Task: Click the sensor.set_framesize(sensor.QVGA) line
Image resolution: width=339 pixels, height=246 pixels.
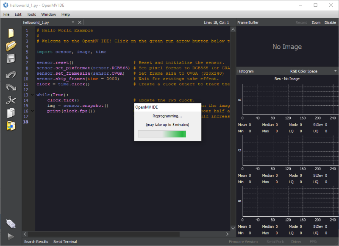Action: 81,73
